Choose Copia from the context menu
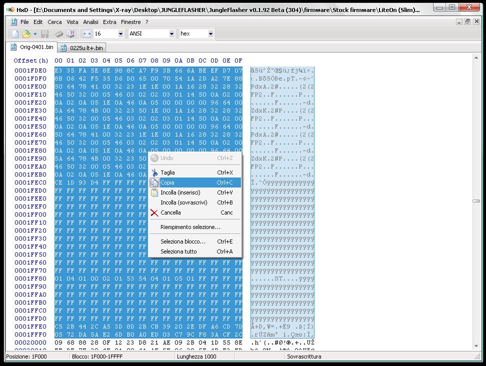 point(195,182)
